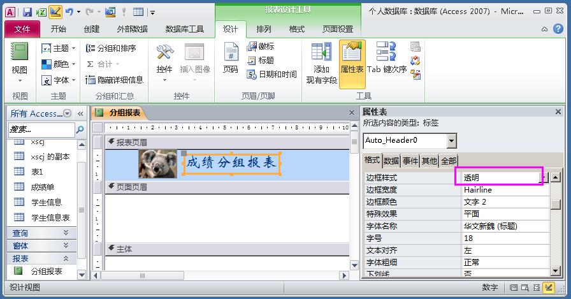Switch to the 数据库工具 (Database Tools) tab
This screenshot has width=571, height=299.
pos(184,29)
